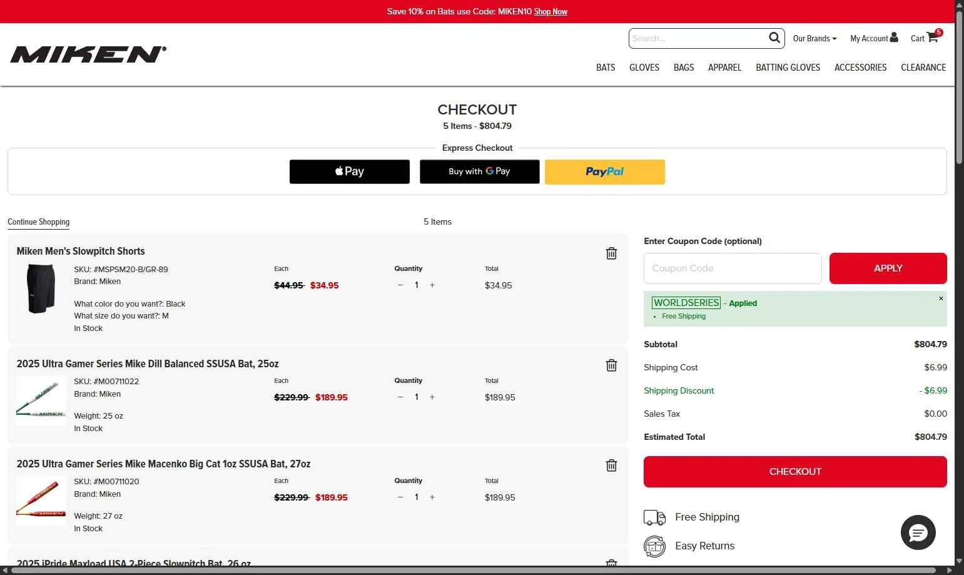Screen dimensions: 964x575
Task: Increase quantity of Mike Dill Balanced bat
Action: 432,397
